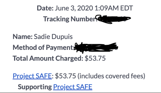Click the first name Sadie

point(42,37)
